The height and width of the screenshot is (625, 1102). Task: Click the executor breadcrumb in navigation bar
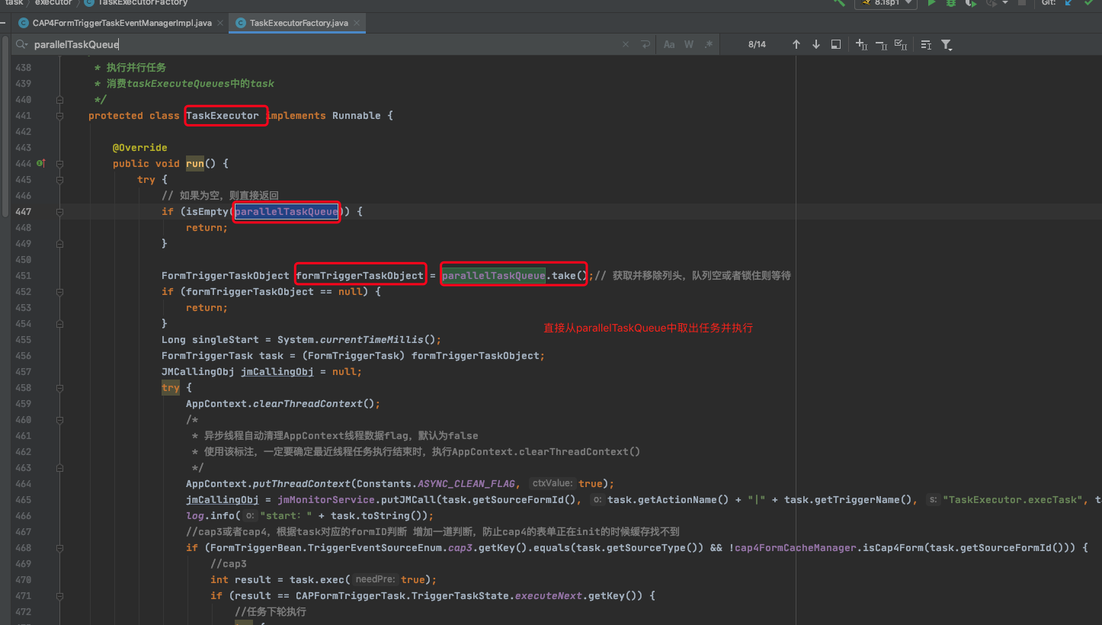tap(53, 3)
